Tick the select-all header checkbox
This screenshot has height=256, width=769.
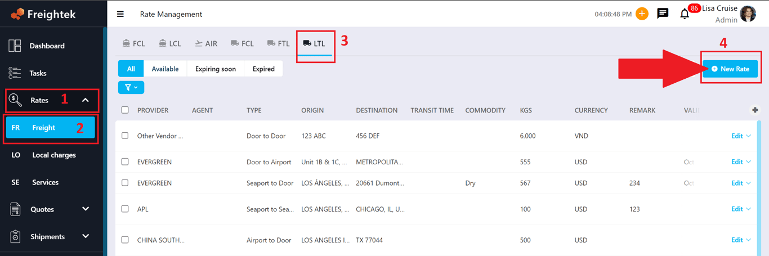[x=125, y=110]
